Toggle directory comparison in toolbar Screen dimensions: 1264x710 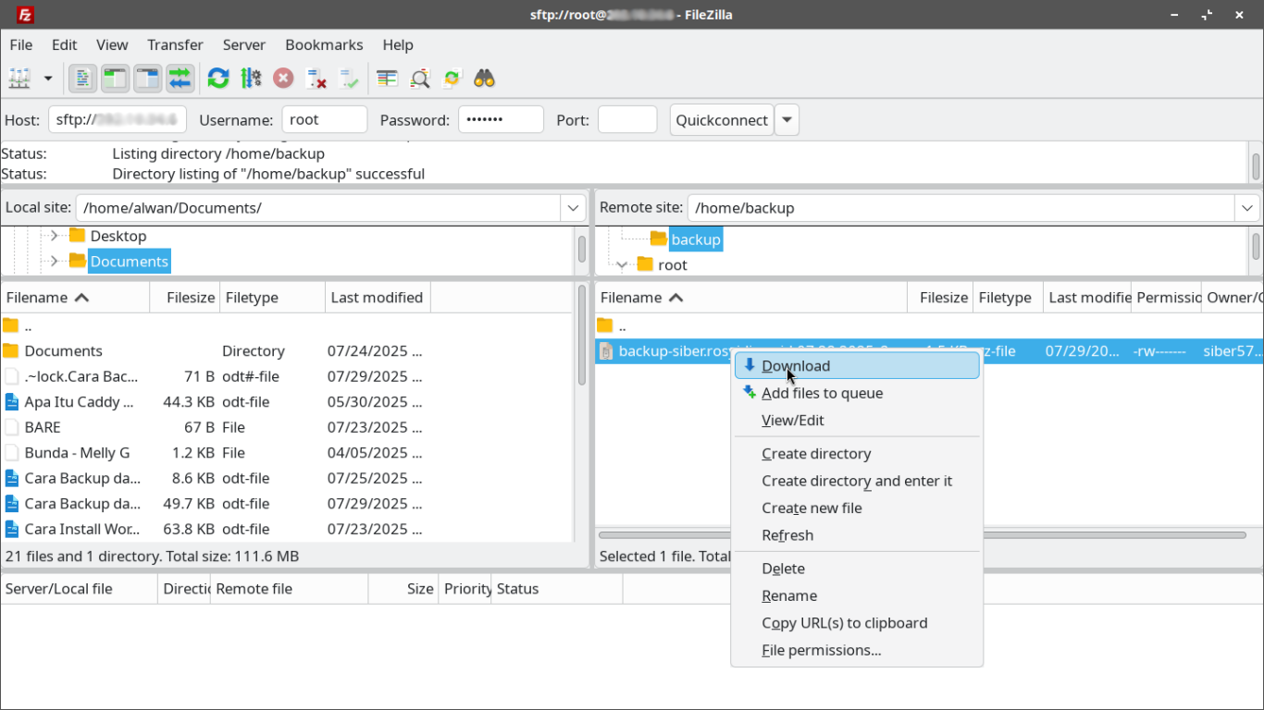click(420, 79)
